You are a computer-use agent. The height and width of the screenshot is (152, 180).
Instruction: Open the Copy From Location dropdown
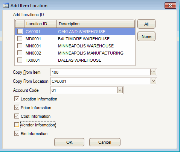[x=153, y=81]
